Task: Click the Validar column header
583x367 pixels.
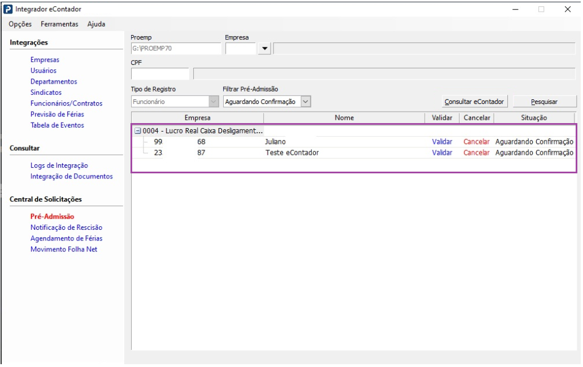Action: click(442, 118)
